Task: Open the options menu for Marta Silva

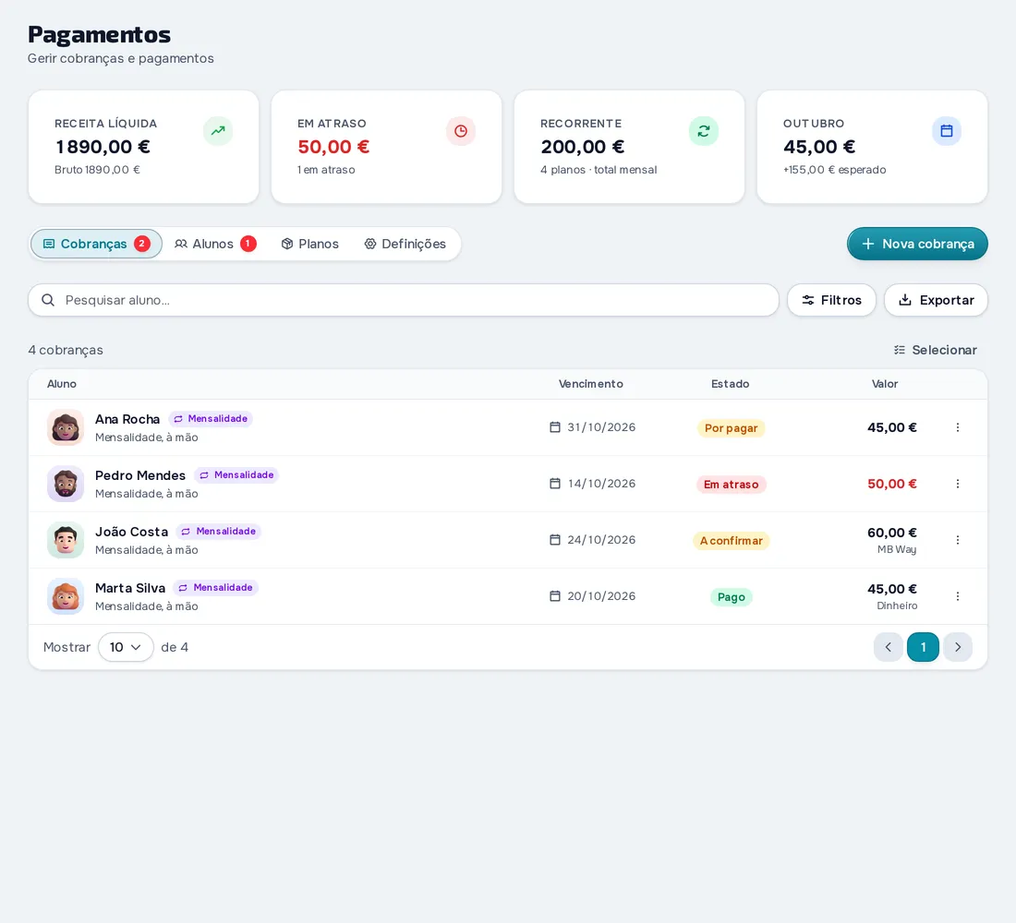Action: [x=958, y=596]
